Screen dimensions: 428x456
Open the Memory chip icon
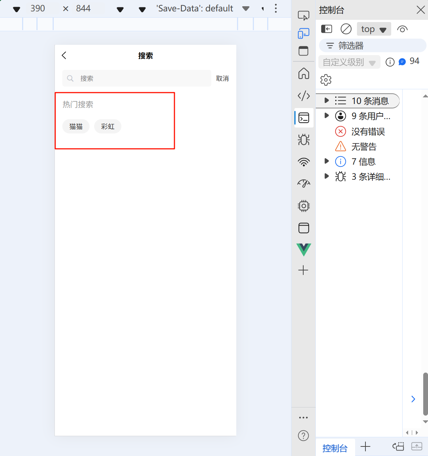point(304,206)
